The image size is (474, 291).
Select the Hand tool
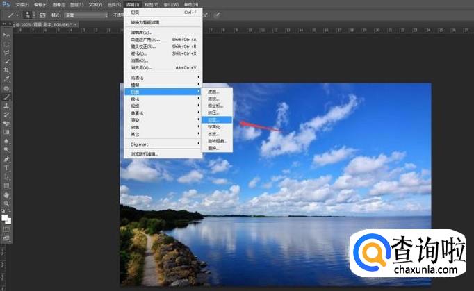click(x=6, y=195)
